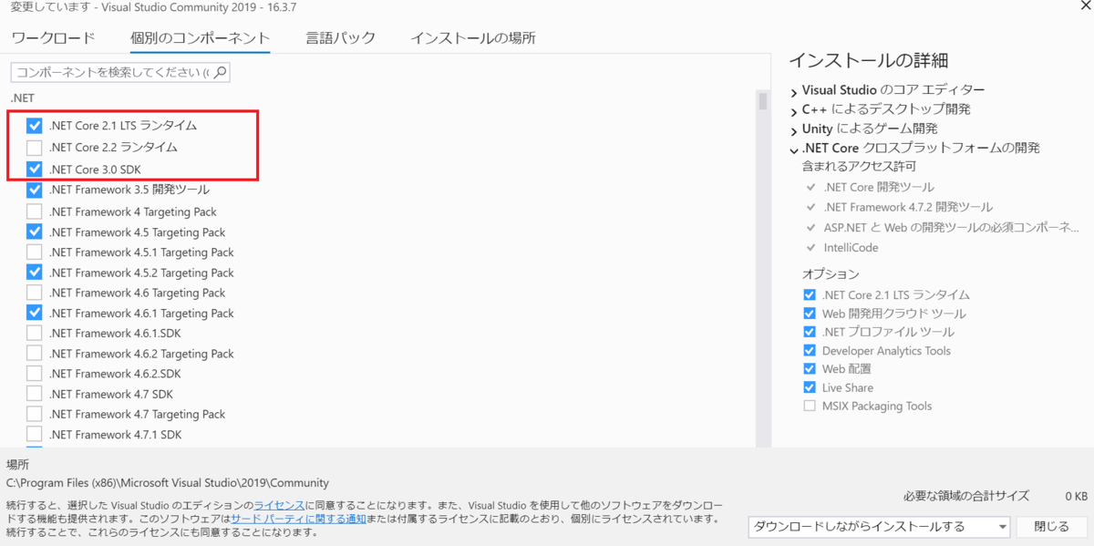Expand Visual Studio のコア エディター section
Viewport: 1094px width, 546px height.
tap(794, 91)
